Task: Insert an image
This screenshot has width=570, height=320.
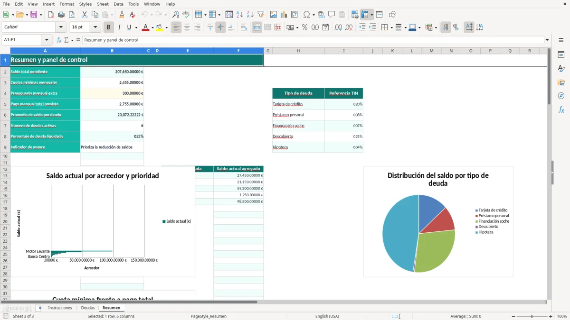Action: pyautogui.click(x=274, y=15)
